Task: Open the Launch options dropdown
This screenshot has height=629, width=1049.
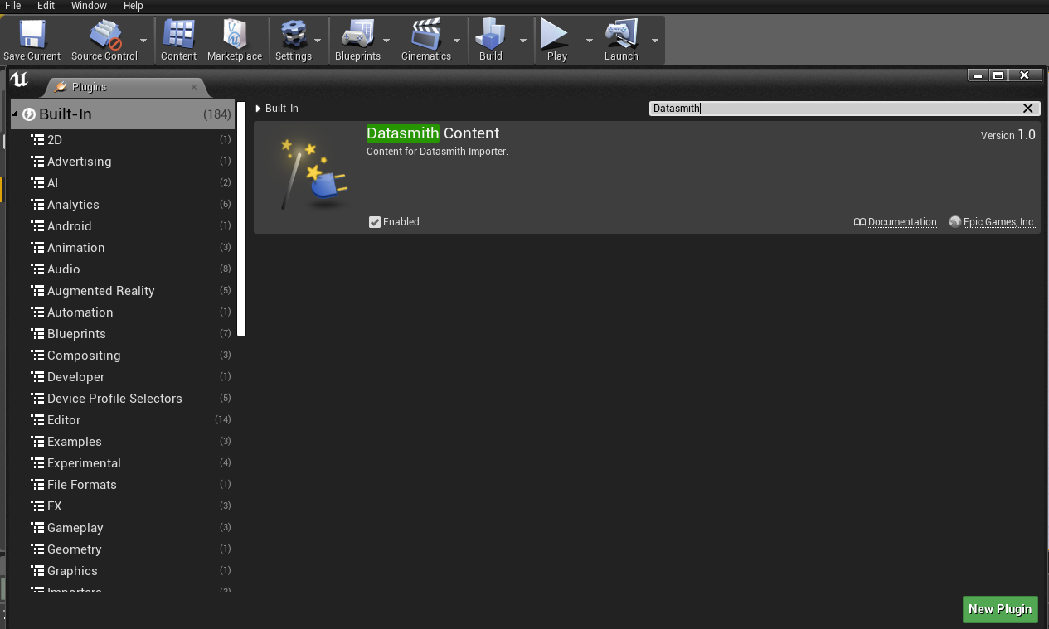Action: click(654, 40)
